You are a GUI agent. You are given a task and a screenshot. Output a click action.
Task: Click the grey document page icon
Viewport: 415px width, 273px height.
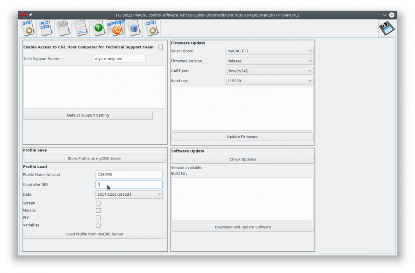(63, 28)
